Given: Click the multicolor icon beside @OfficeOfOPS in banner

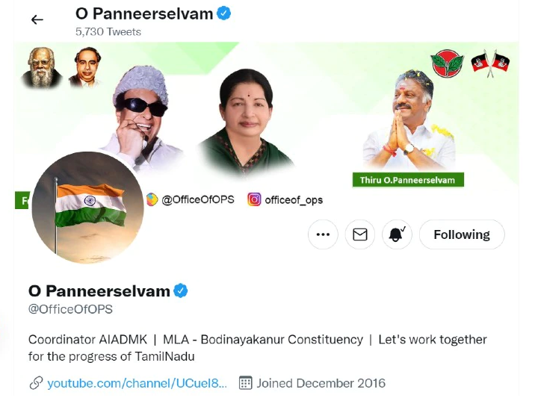Looking at the screenshot, I should point(152,199).
